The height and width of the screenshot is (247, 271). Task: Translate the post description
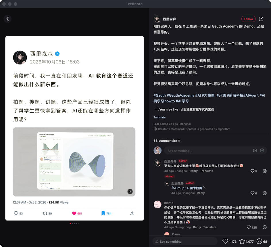pos(159,117)
